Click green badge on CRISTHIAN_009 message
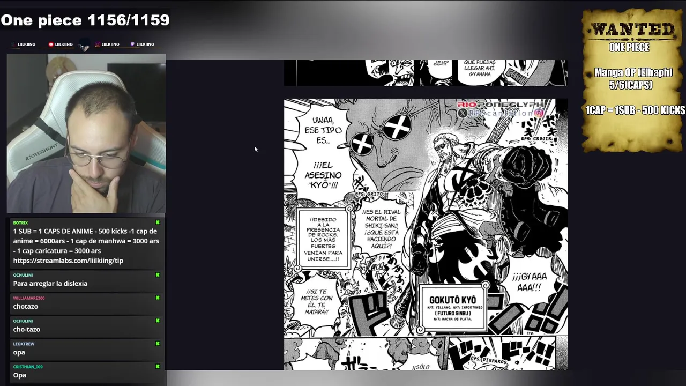The width and height of the screenshot is (686, 386). 158,367
